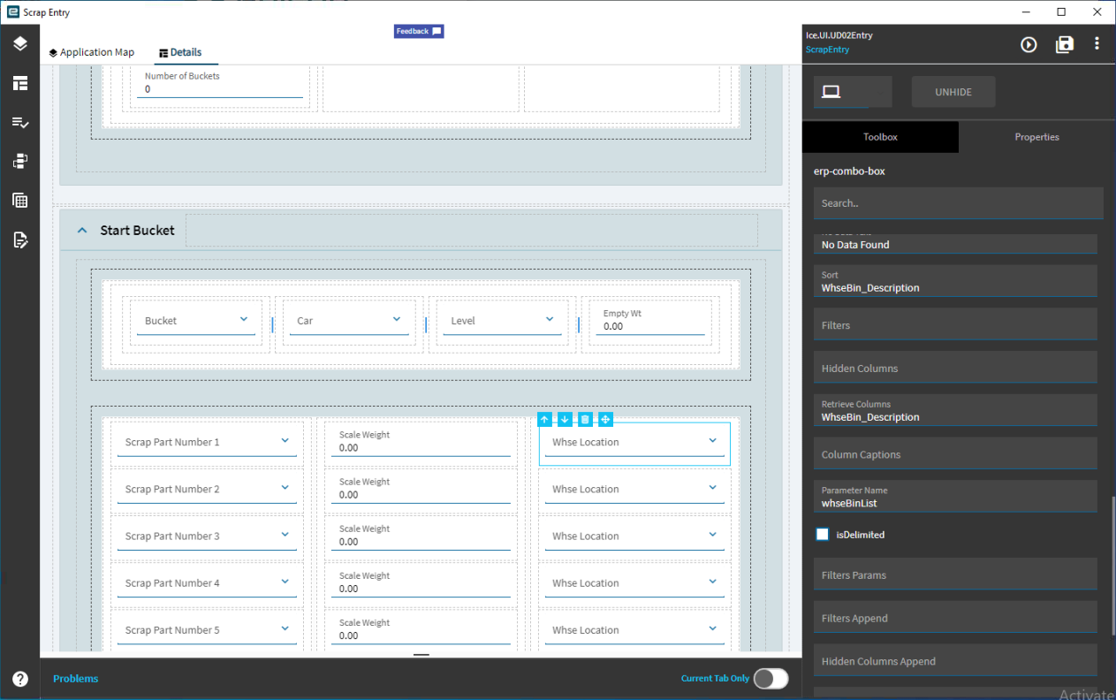Open the Problems panel link

pyautogui.click(x=75, y=679)
